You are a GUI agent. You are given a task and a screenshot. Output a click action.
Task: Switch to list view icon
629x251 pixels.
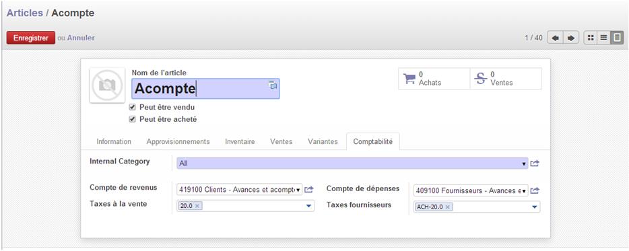coord(603,38)
